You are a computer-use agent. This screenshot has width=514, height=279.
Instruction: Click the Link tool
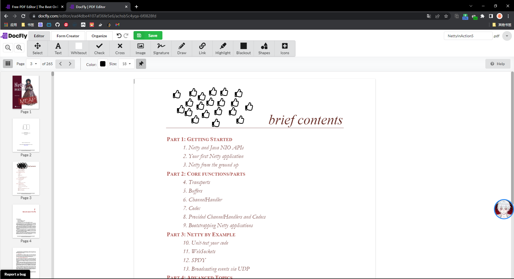(x=202, y=49)
